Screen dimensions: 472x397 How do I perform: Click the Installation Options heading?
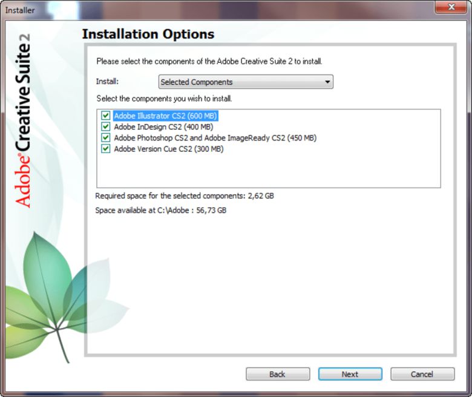click(x=148, y=34)
